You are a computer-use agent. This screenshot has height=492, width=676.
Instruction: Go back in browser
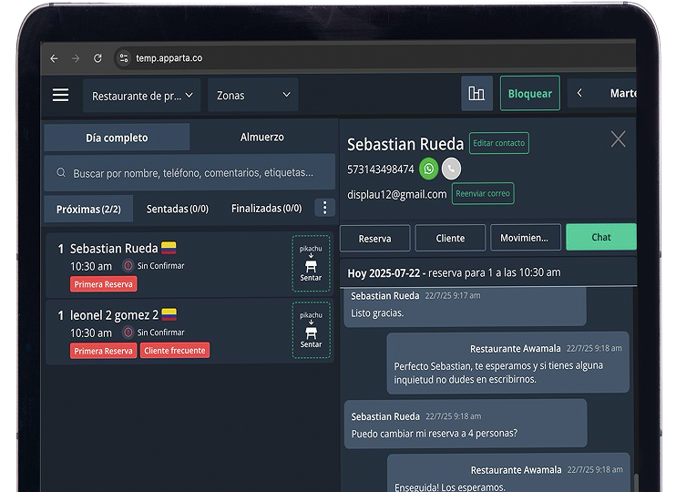(54, 58)
